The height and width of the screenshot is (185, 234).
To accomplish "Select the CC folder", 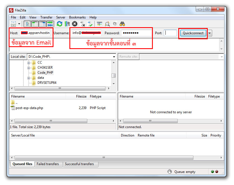I will pyautogui.click(x=40, y=63).
